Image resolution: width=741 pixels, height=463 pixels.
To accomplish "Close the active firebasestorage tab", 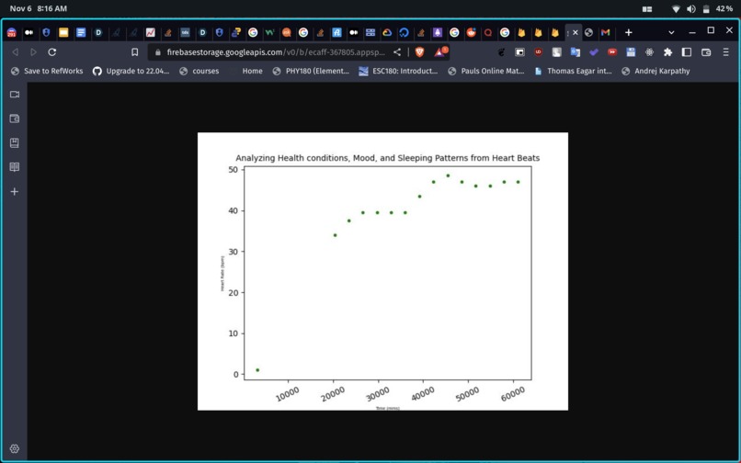I will 576,32.
